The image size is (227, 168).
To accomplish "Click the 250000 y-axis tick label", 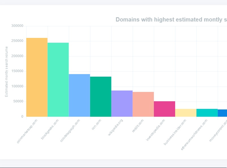I will (17, 41).
